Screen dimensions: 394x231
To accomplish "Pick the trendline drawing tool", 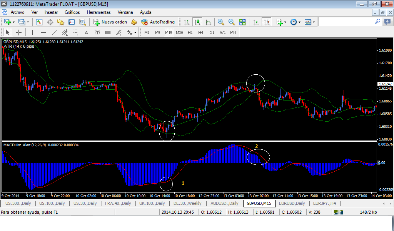I will [54, 32].
